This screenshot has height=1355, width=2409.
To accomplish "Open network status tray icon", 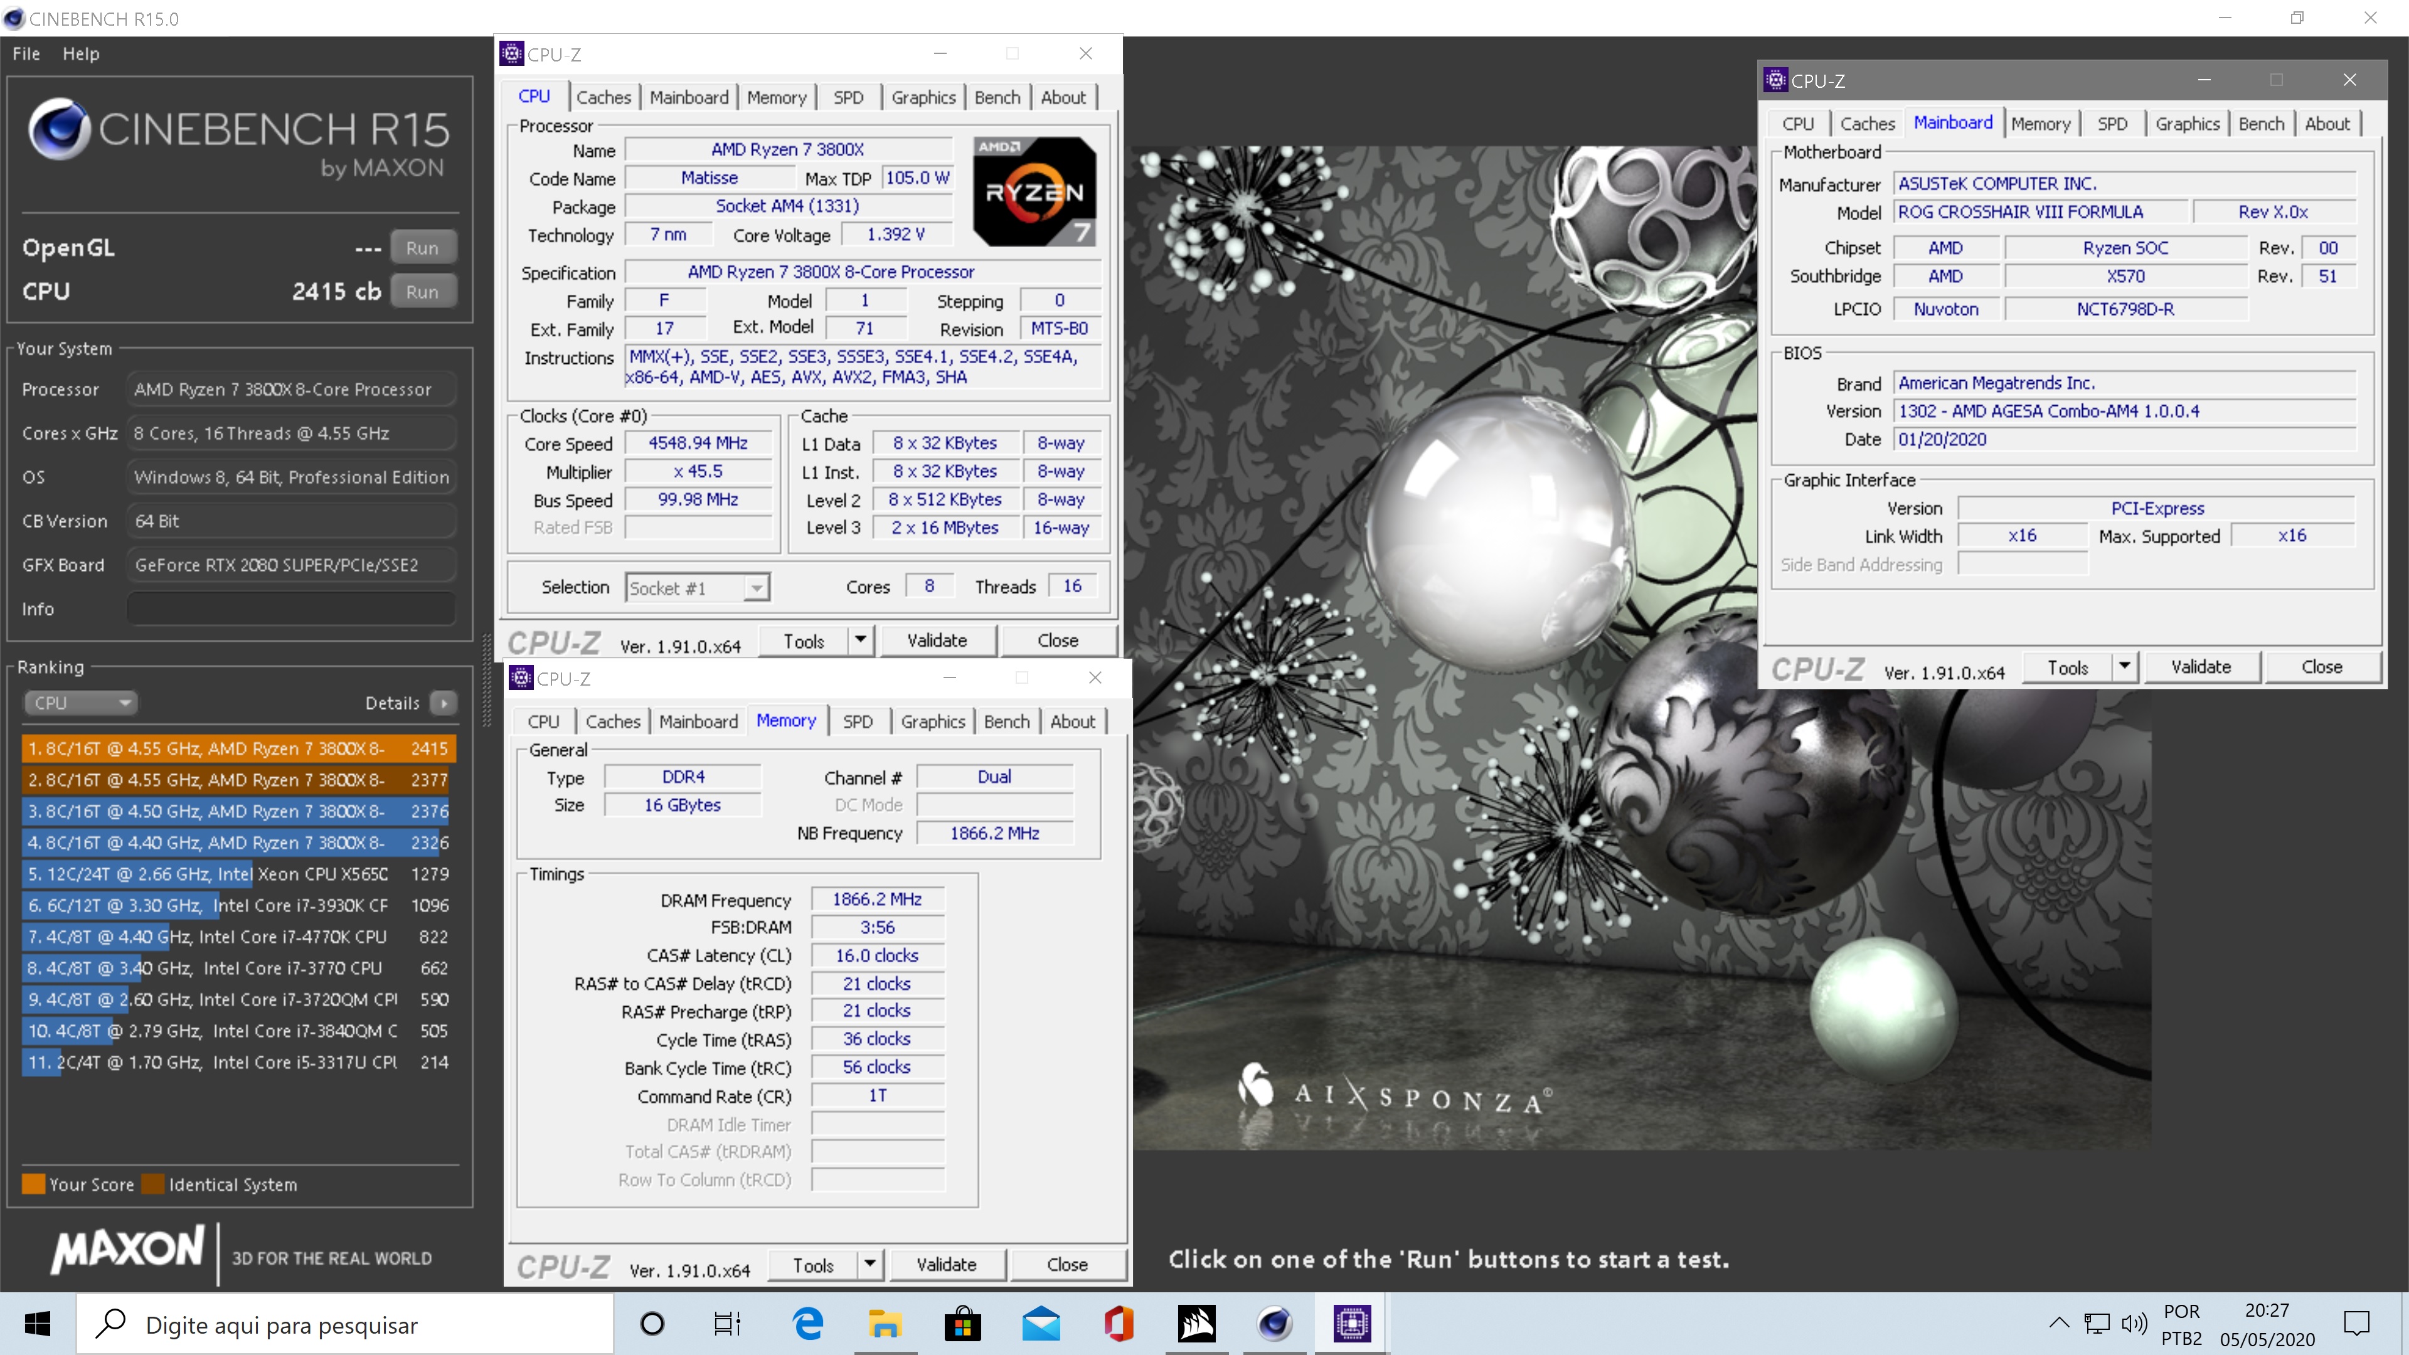I will pyautogui.click(x=2098, y=1323).
